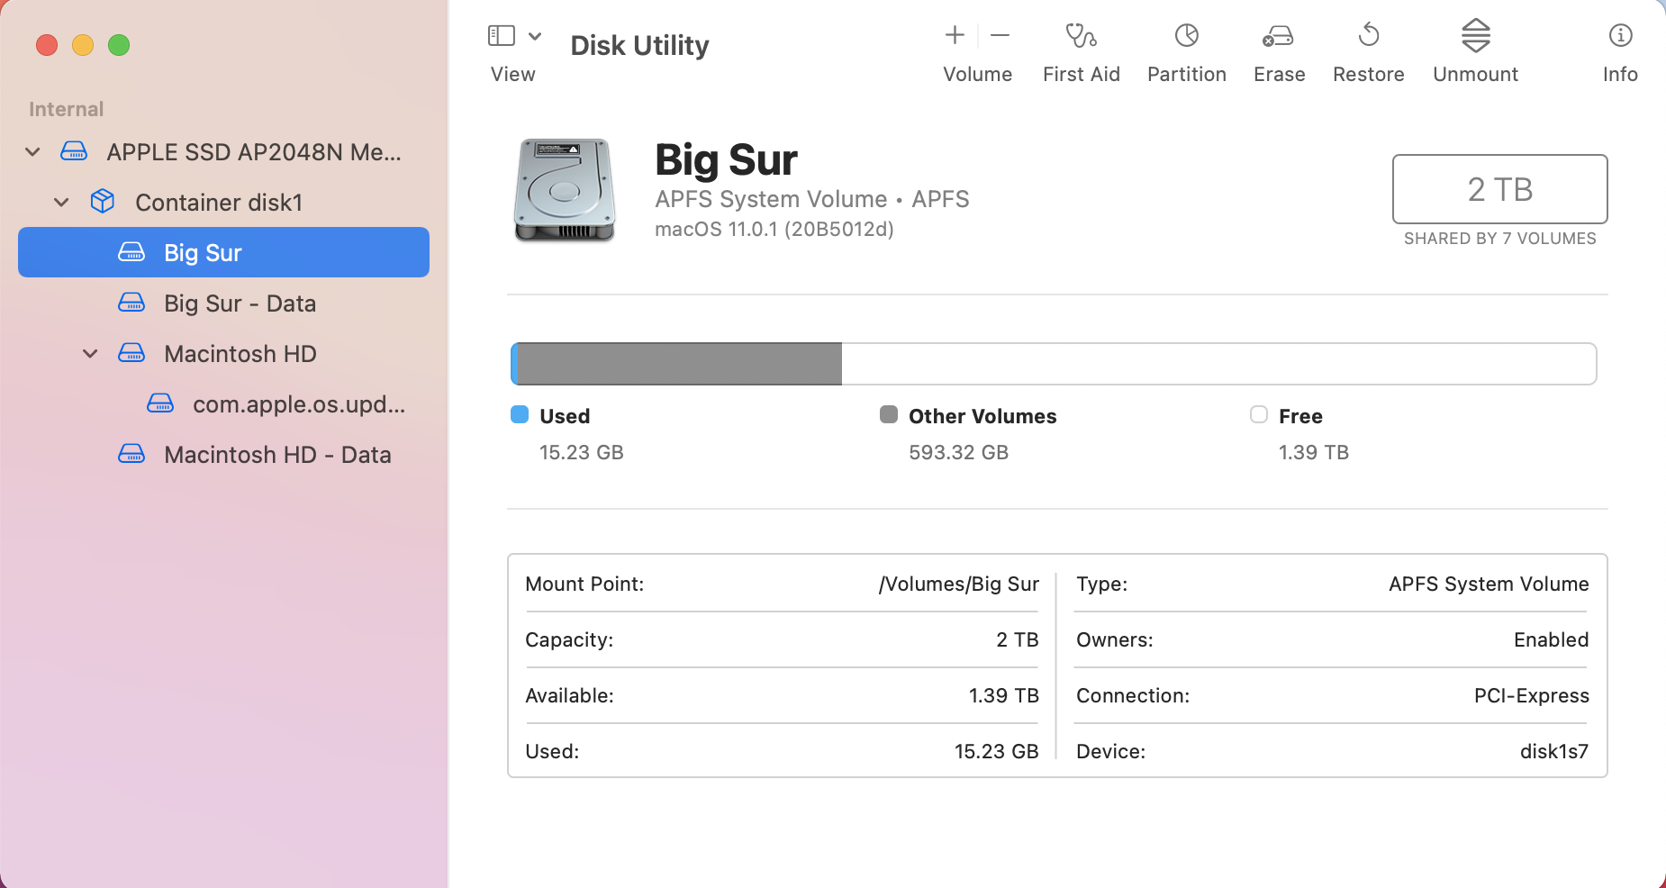Screen dimensions: 1666x888
Task: Click the Internal sidebar section header
Action: pyautogui.click(x=67, y=109)
